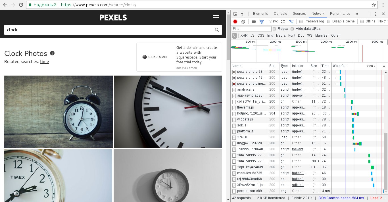Switch to large request rows view icon
Viewport: 388px width, 202px height.
pyautogui.click(x=283, y=22)
